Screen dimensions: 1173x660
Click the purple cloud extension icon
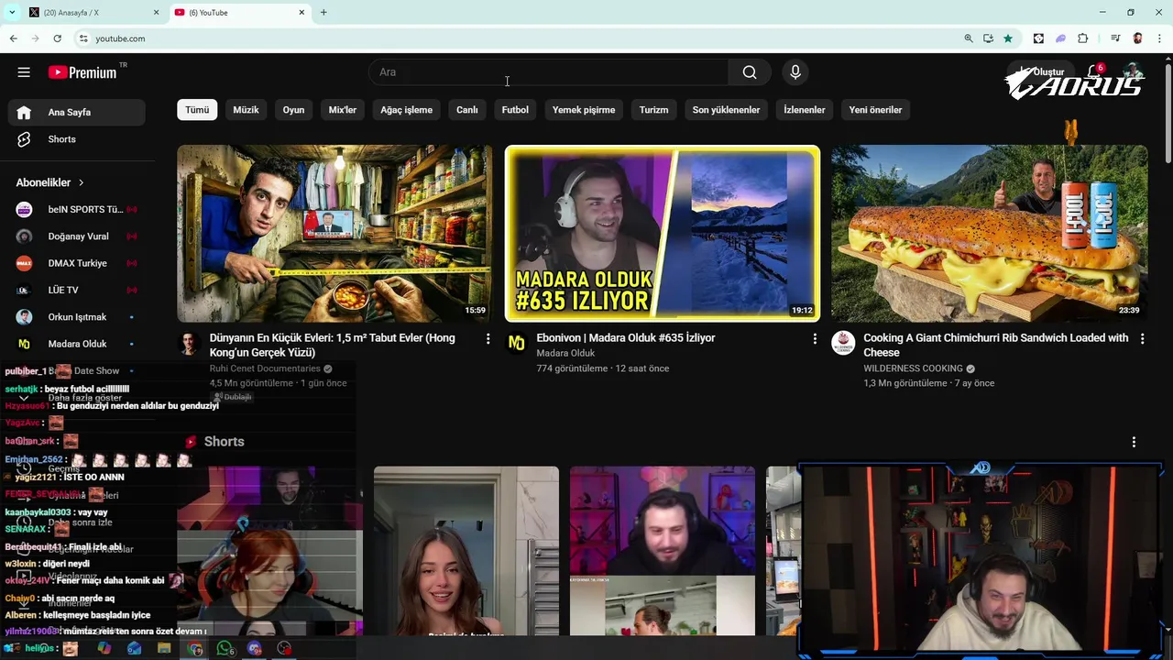click(1060, 38)
